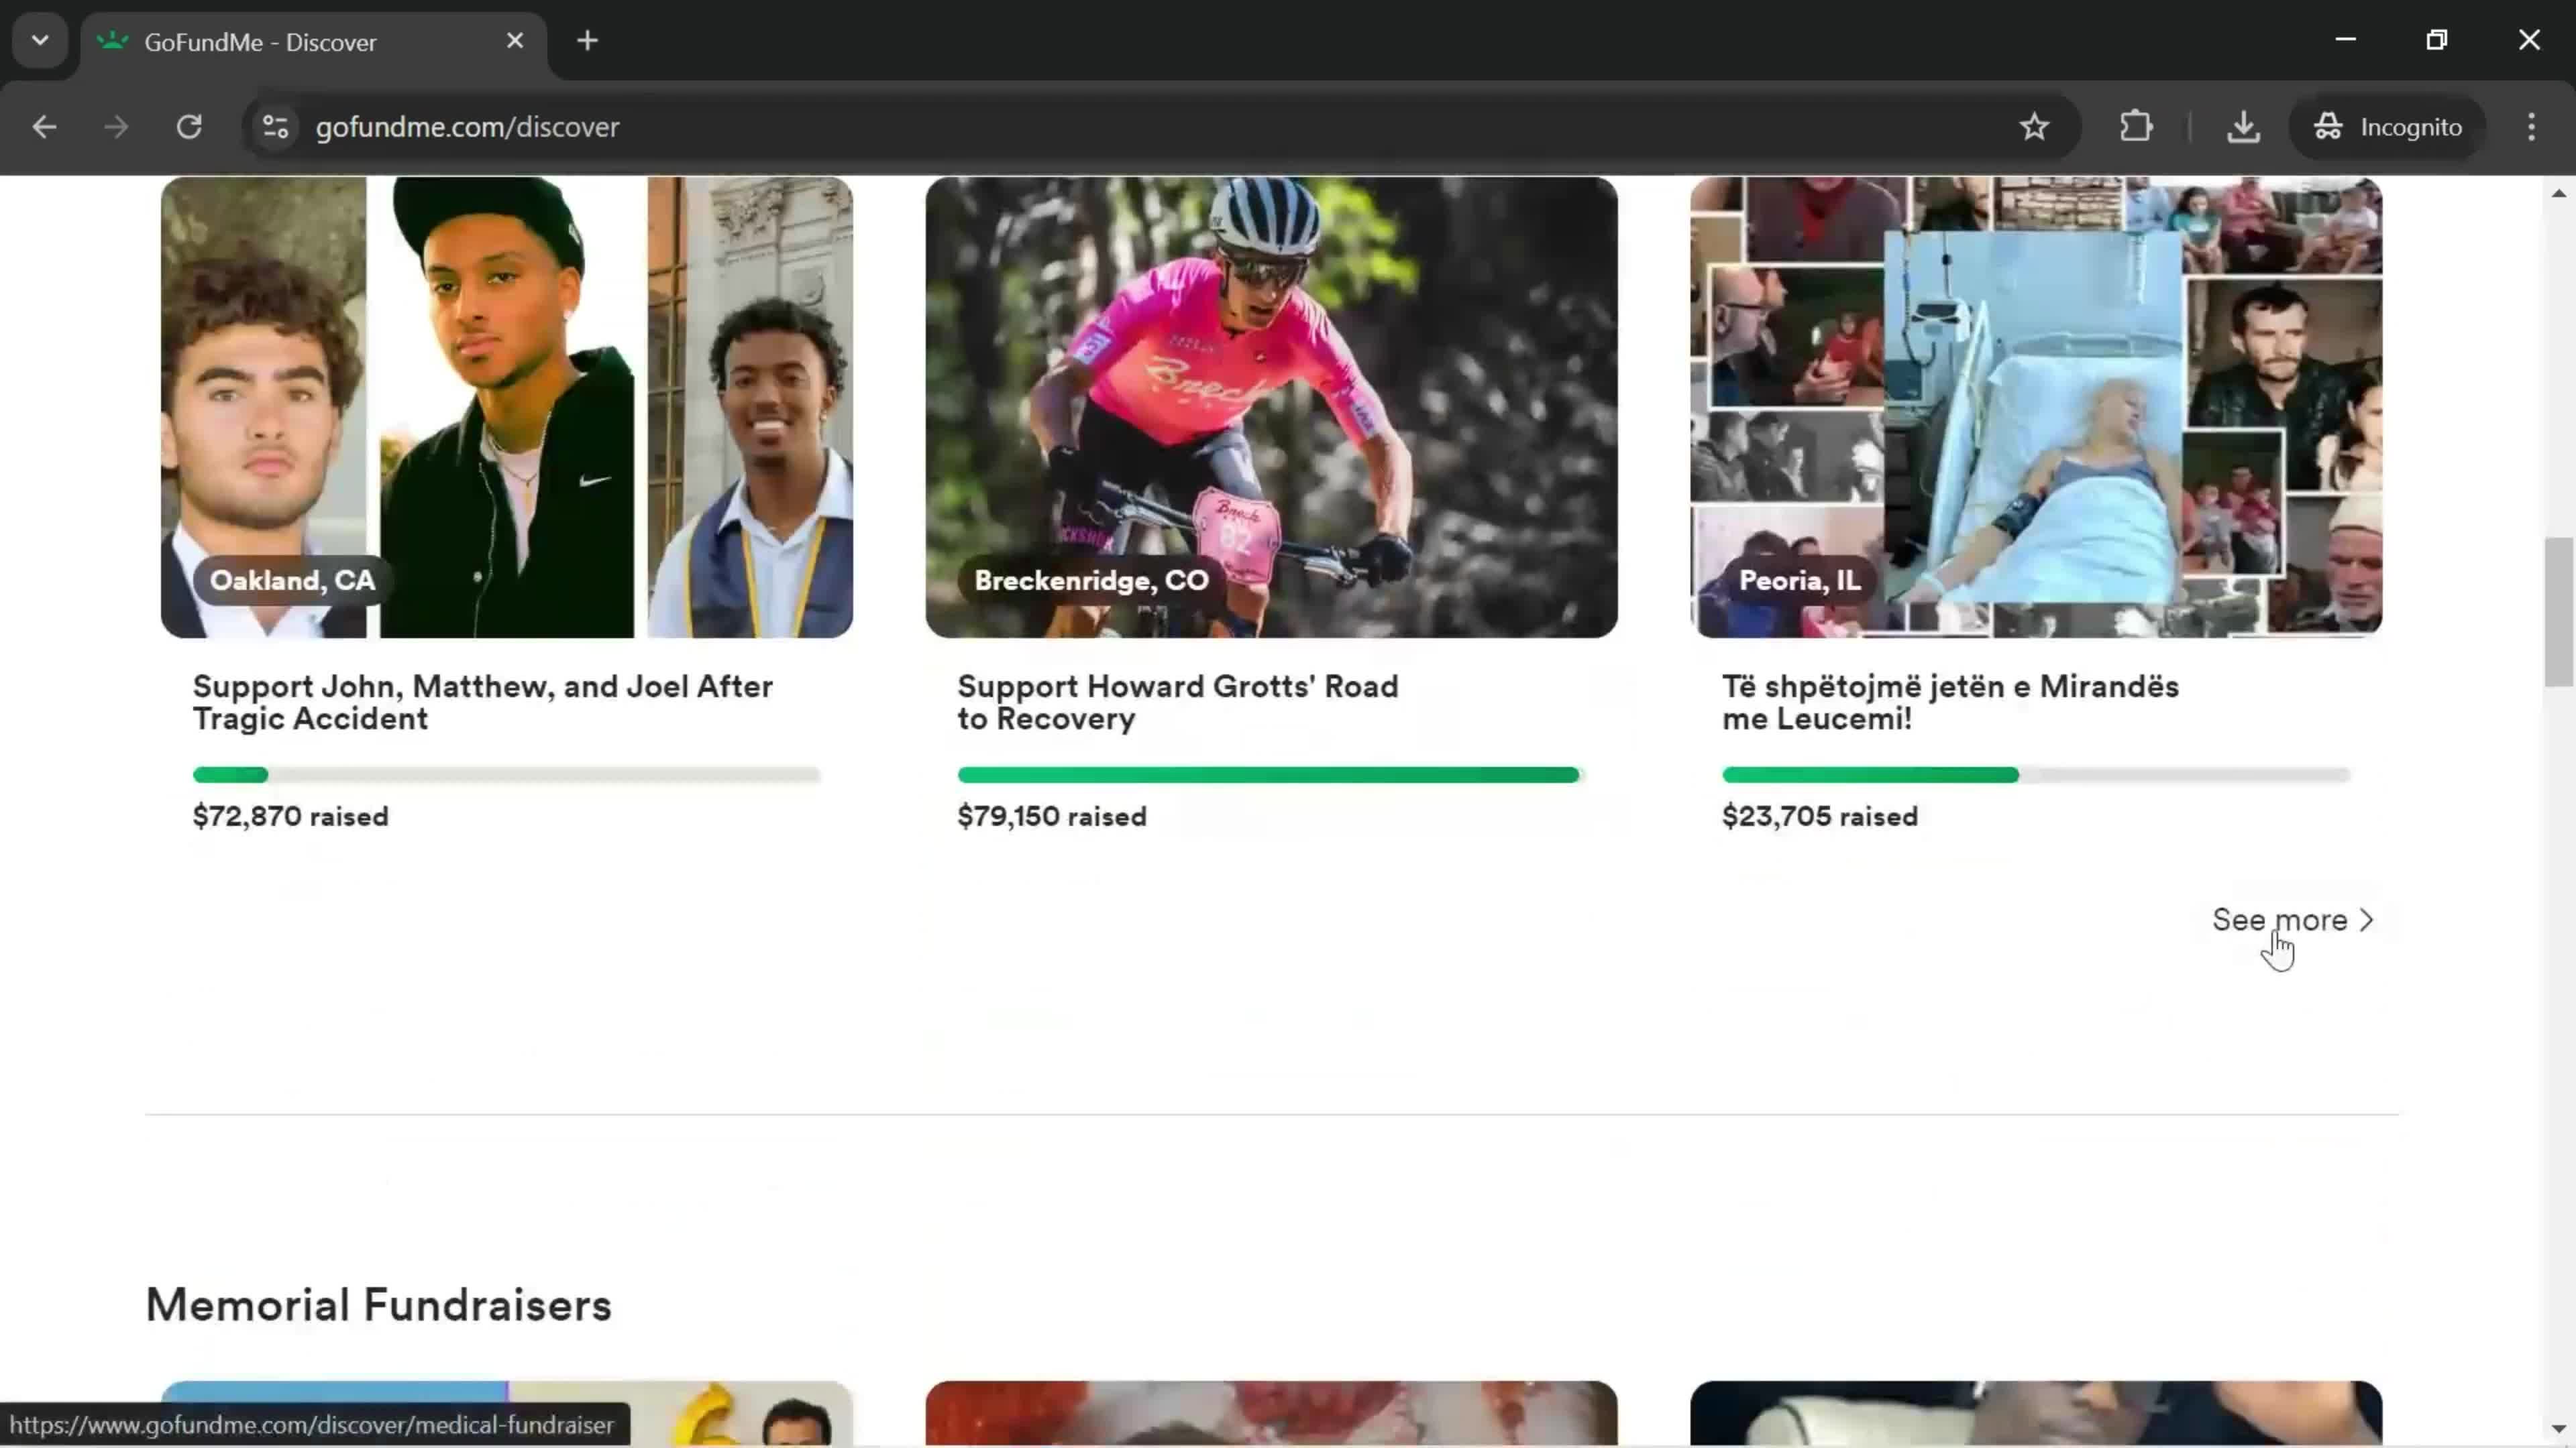Click the chevron next to See more
The image size is (2576, 1448).
(x=2366, y=919)
